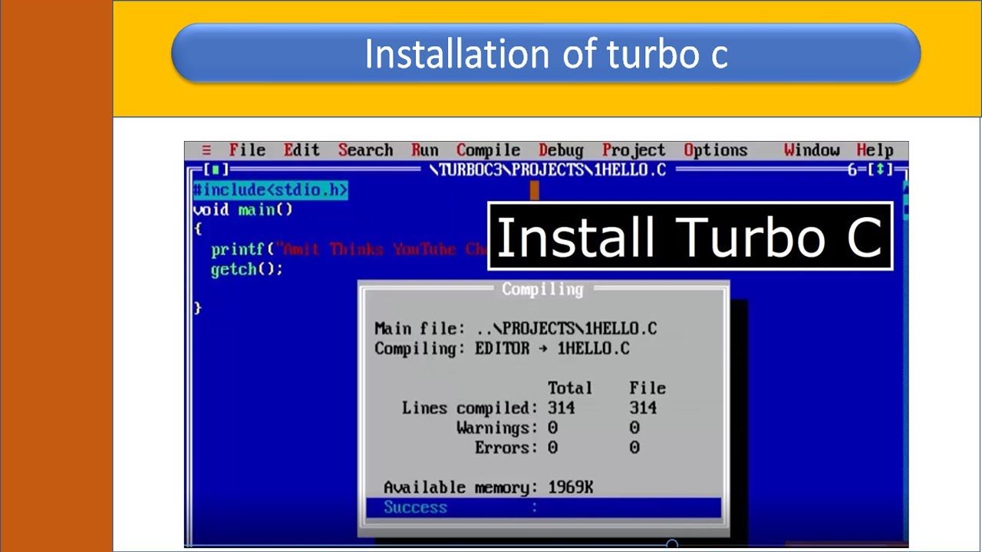Open the Compile menu
Viewport: 982px width, 552px height.
pyautogui.click(x=488, y=150)
